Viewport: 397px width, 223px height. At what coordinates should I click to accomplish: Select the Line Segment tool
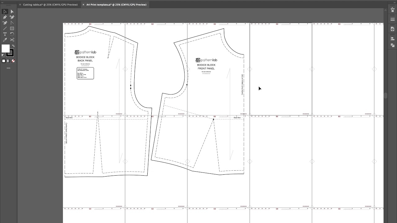tap(5, 28)
